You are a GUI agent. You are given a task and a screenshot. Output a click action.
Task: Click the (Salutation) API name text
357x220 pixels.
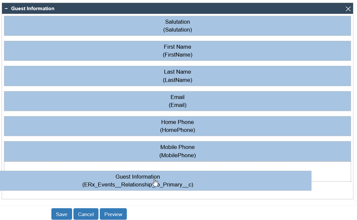click(178, 30)
